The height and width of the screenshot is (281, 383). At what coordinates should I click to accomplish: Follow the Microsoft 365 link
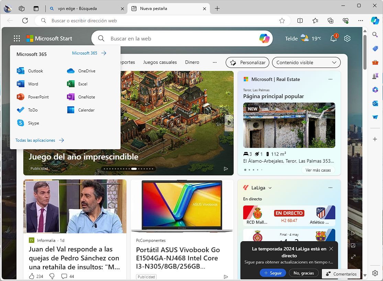point(89,53)
